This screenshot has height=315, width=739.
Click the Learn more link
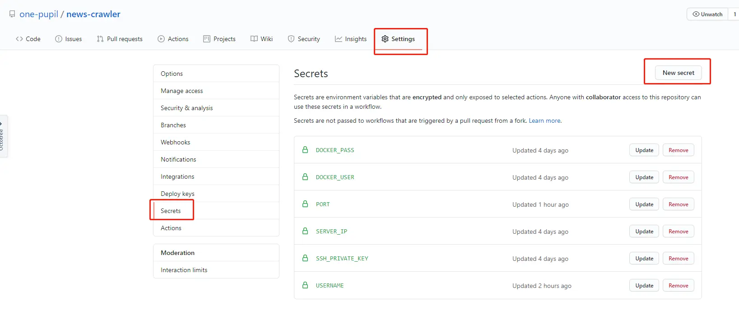pyautogui.click(x=544, y=120)
